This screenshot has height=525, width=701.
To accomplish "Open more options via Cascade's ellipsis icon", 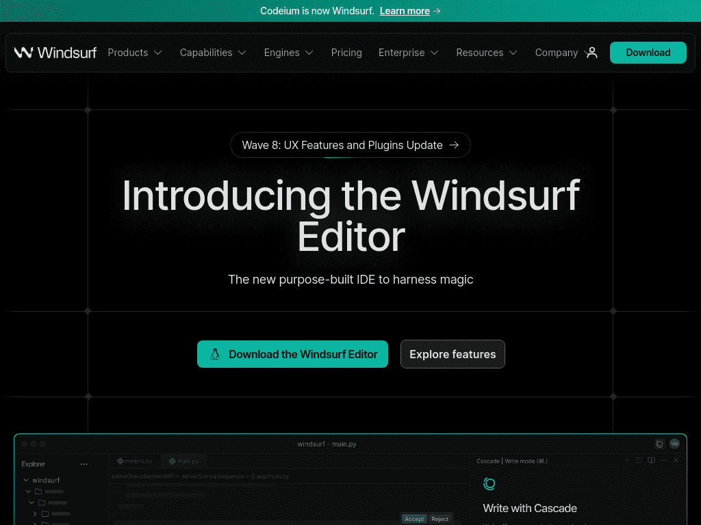I will pos(664,460).
